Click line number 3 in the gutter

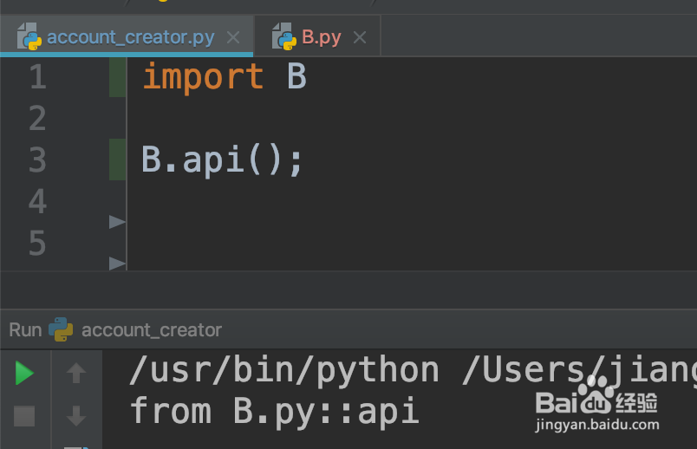(x=38, y=160)
